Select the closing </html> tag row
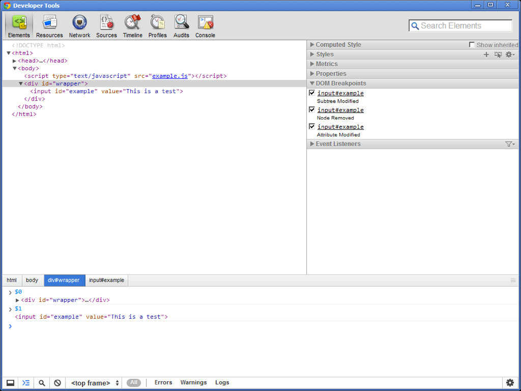Viewport: 521px width, 391px height. 154,114
